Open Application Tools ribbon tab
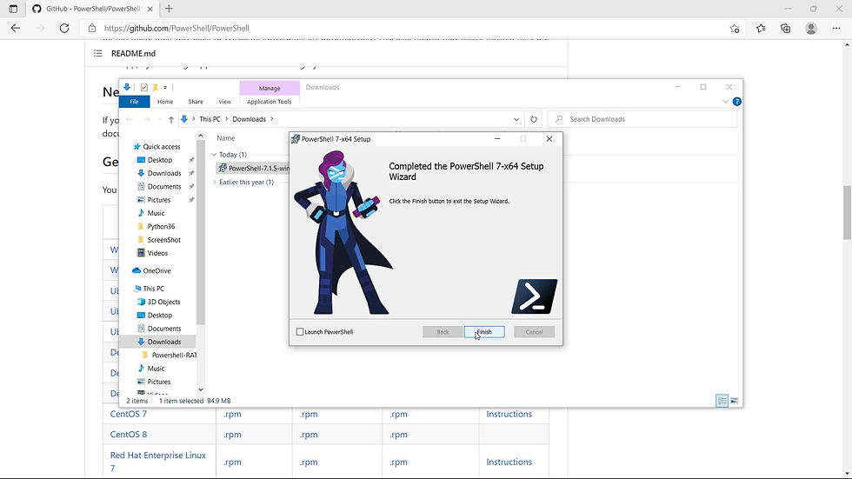 269,102
